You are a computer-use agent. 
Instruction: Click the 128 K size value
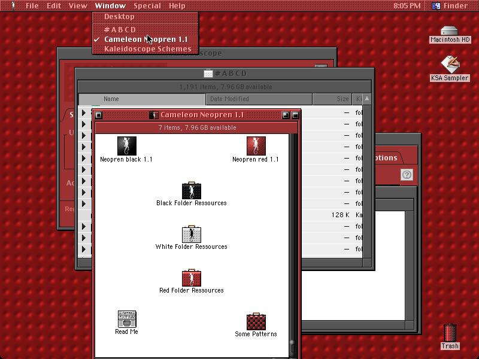(x=340, y=215)
